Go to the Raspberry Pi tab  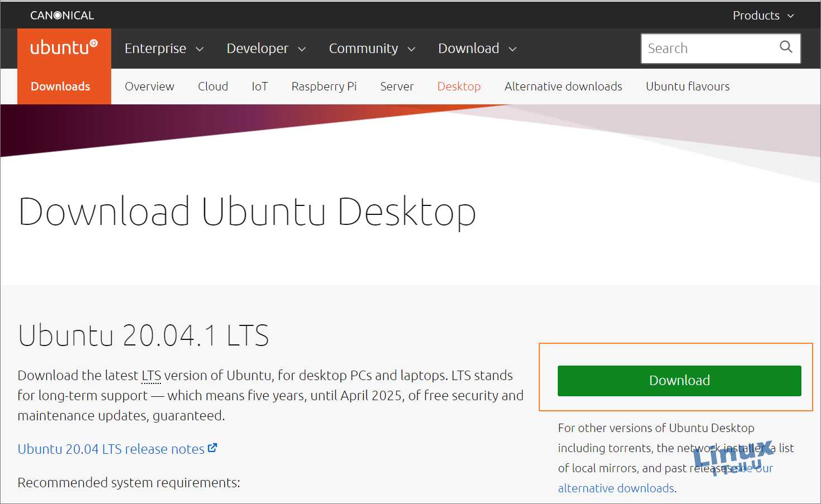(324, 87)
